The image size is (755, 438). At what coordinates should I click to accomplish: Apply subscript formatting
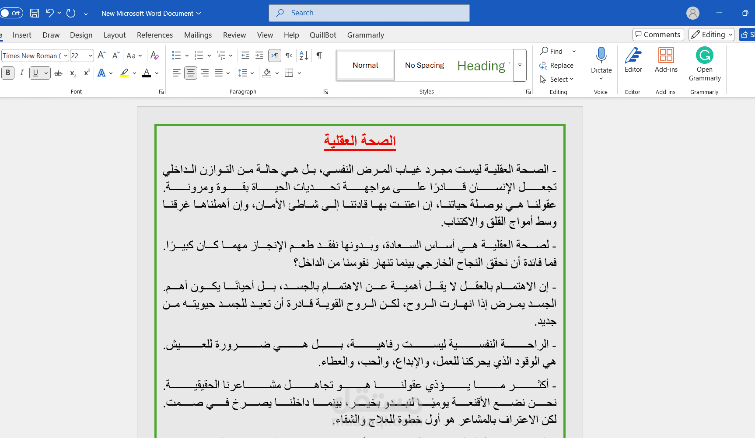coord(73,73)
